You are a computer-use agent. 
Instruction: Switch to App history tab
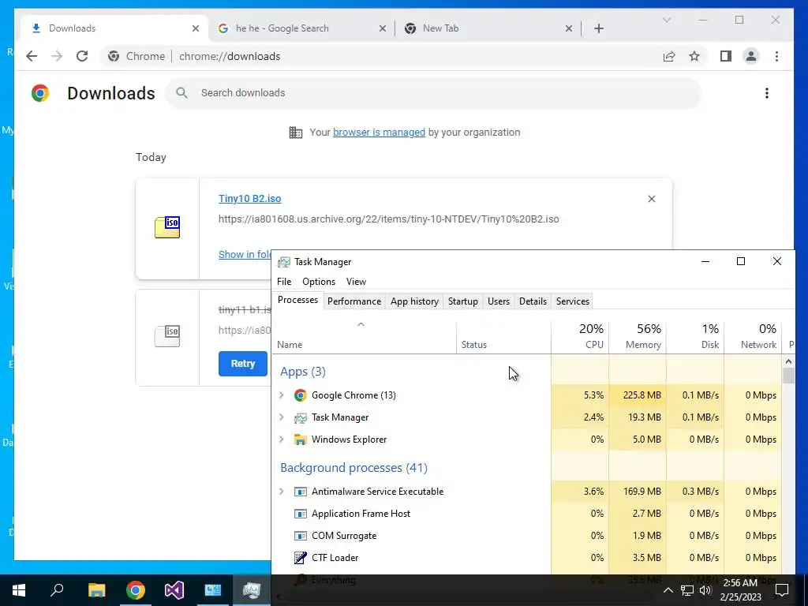coord(414,301)
